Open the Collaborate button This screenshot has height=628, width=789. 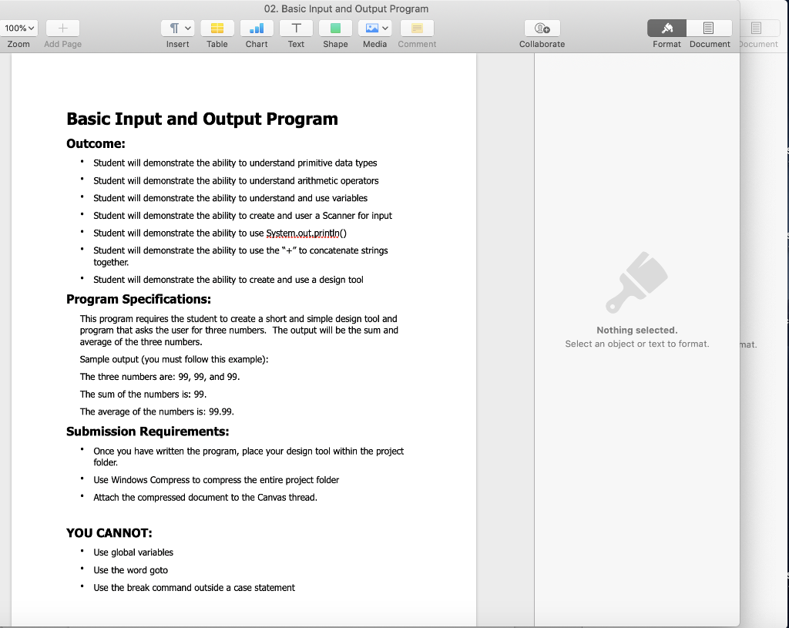coord(542,29)
